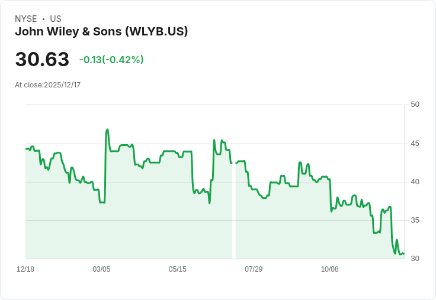Click the rightmost end of the price line
Viewport: 436px width, 300px height.
[403, 254]
